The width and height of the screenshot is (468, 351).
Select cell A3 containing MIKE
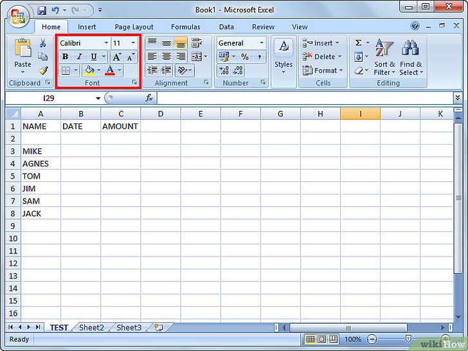pos(41,151)
